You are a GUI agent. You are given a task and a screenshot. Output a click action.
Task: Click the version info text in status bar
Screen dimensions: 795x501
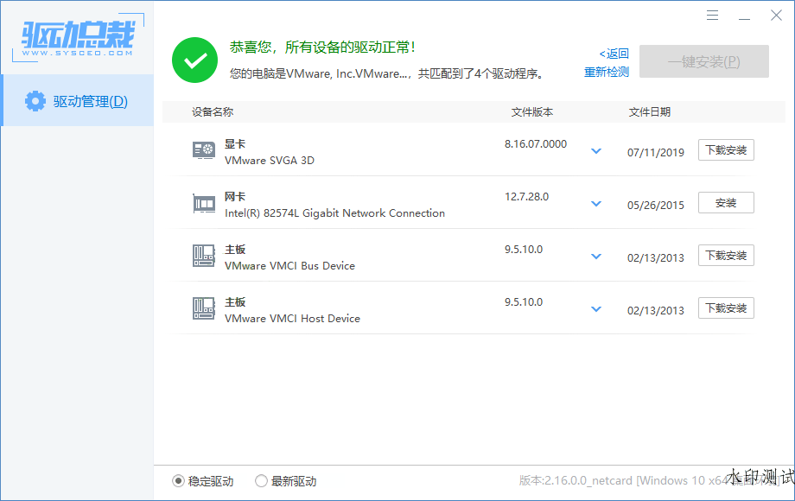[649, 480]
